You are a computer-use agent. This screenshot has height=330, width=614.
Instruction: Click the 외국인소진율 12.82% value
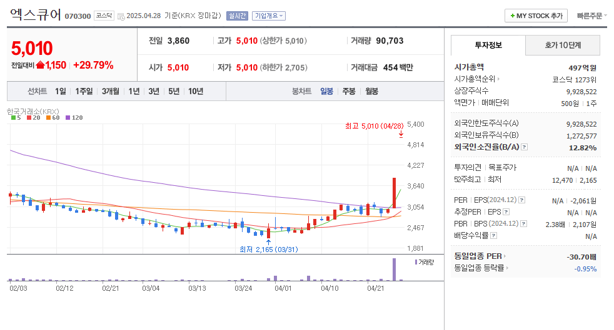tap(583, 148)
